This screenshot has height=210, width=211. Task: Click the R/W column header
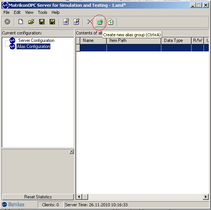(x=198, y=40)
